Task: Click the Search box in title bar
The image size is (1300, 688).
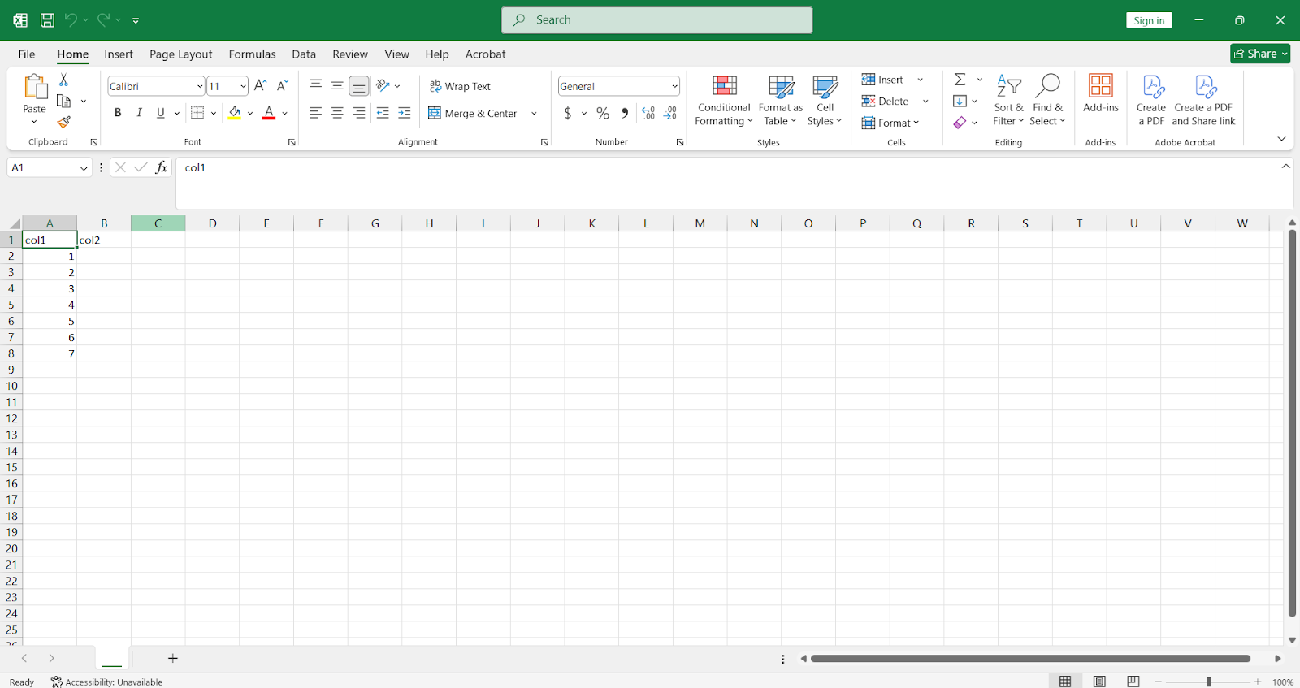Action: (656, 20)
